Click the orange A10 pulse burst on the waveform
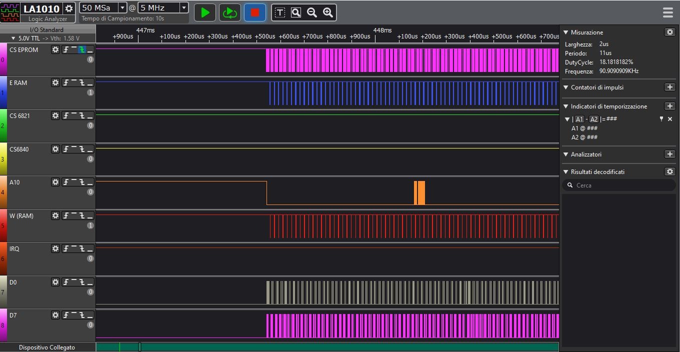The height and width of the screenshot is (352, 680). tap(419, 193)
